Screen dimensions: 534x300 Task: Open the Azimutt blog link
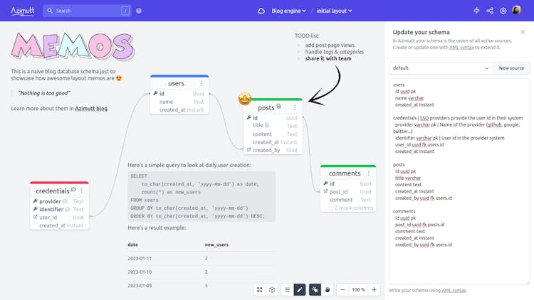pos(91,109)
